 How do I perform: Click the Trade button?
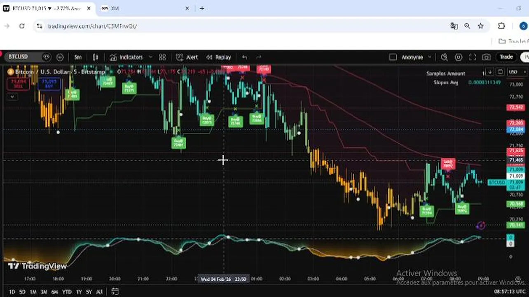pyautogui.click(x=506, y=57)
